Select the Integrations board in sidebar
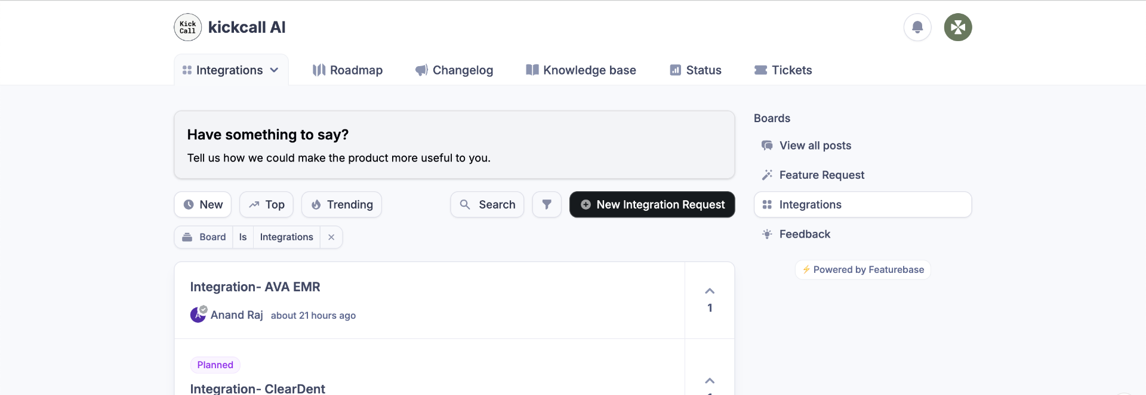Image resolution: width=1146 pixels, height=395 pixels. coord(862,204)
